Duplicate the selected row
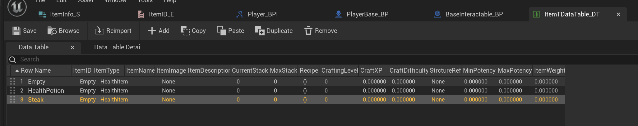The width and height of the screenshot is (638, 126). coord(274,31)
